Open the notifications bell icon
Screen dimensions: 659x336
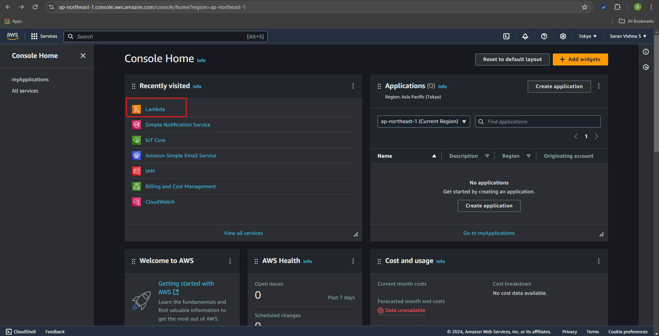(525, 36)
